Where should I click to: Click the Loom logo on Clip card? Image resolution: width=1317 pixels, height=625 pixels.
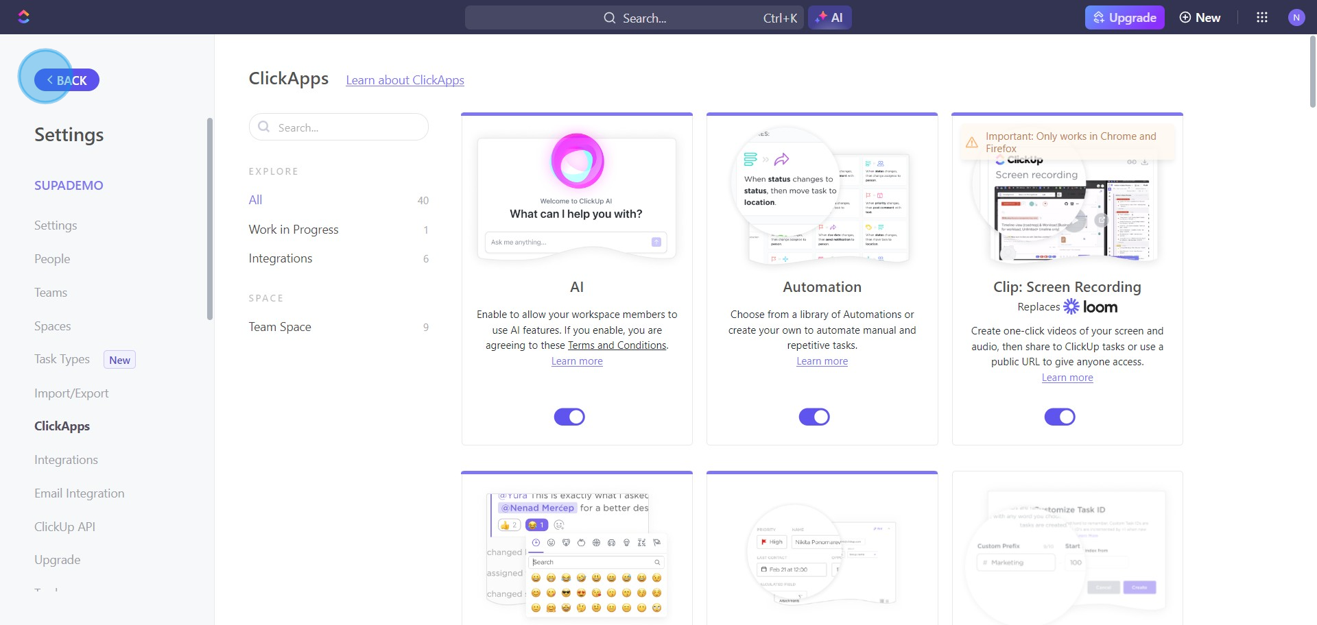coord(1091,307)
